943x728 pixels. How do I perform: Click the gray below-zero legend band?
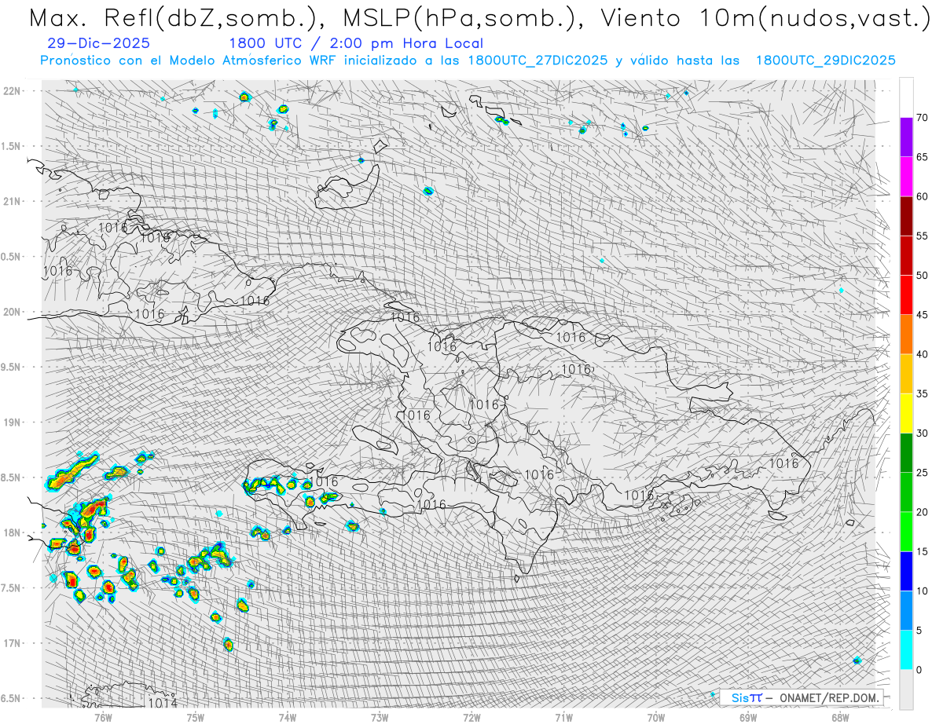click(906, 690)
